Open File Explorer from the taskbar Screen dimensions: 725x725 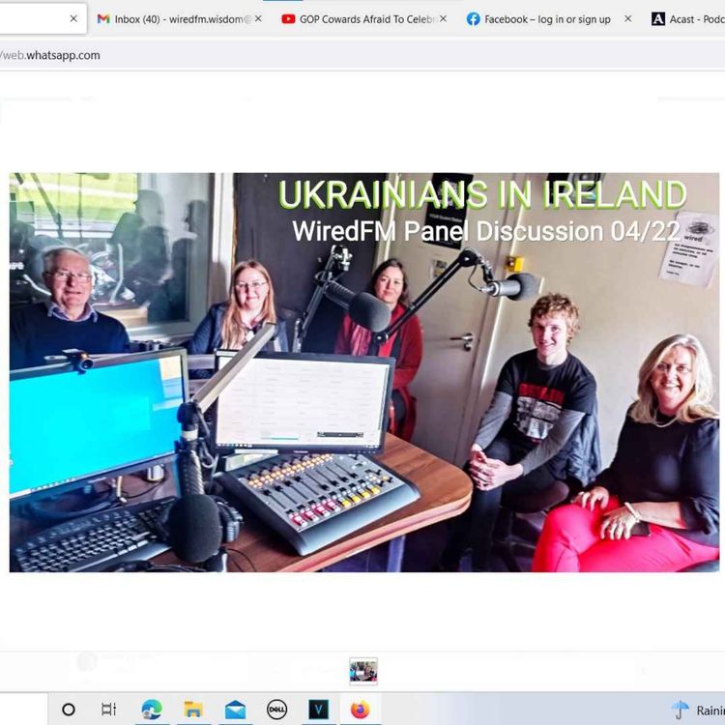[x=193, y=710]
